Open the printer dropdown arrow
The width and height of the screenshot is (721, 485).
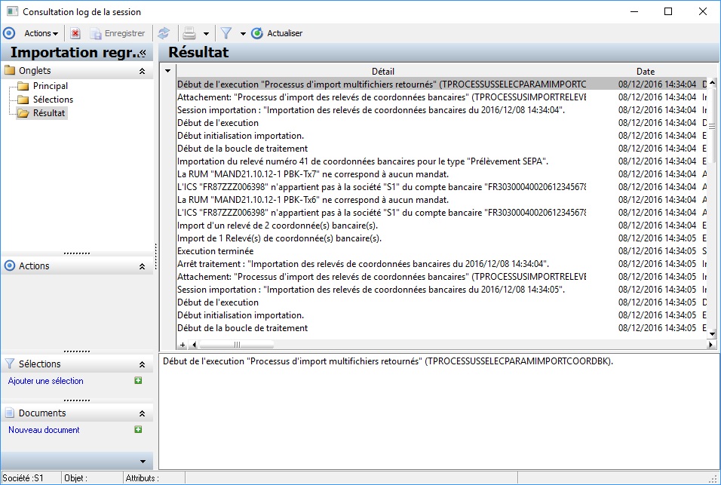pyautogui.click(x=206, y=33)
